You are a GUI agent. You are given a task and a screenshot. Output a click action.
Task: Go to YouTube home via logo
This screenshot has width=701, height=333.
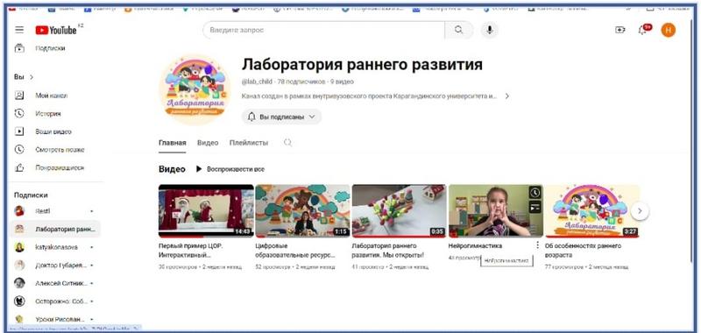click(56, 30)
